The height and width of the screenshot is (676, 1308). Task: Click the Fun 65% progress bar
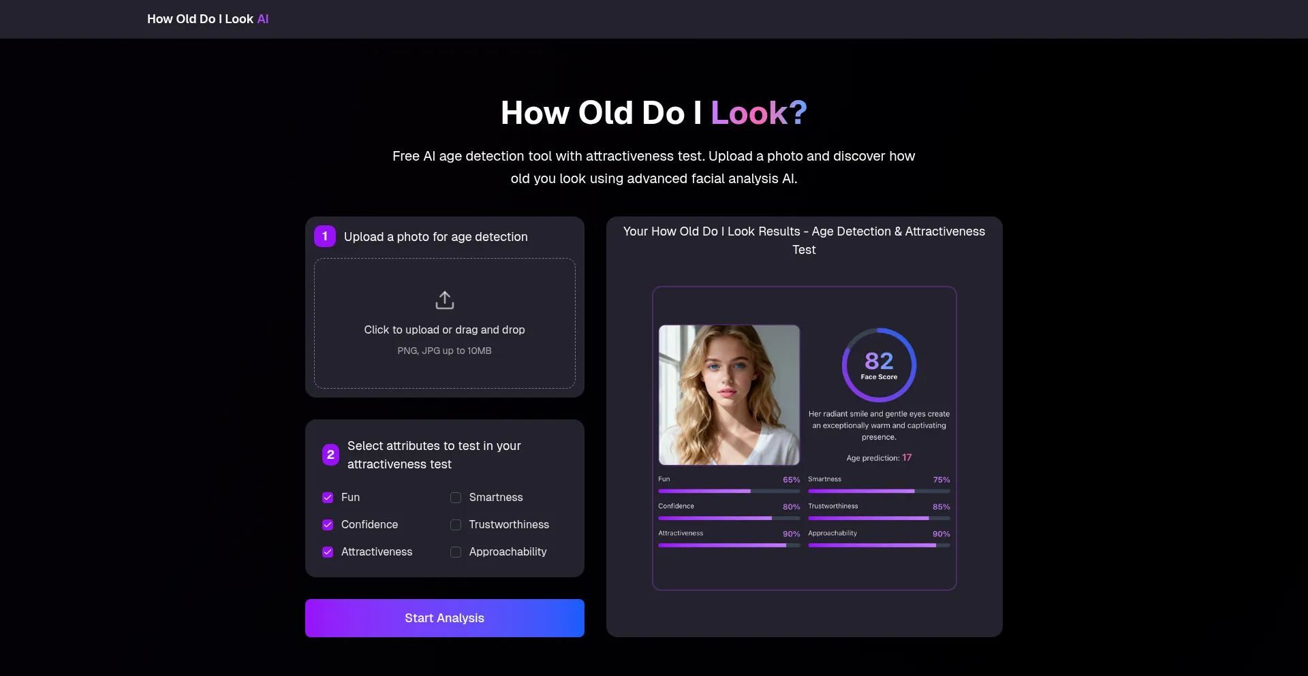pyautogui.click(x=729, y=491)
